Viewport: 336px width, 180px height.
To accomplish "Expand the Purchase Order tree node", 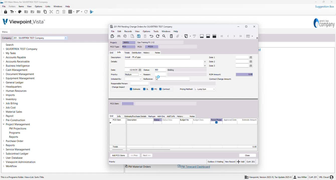I will (4, 141).
